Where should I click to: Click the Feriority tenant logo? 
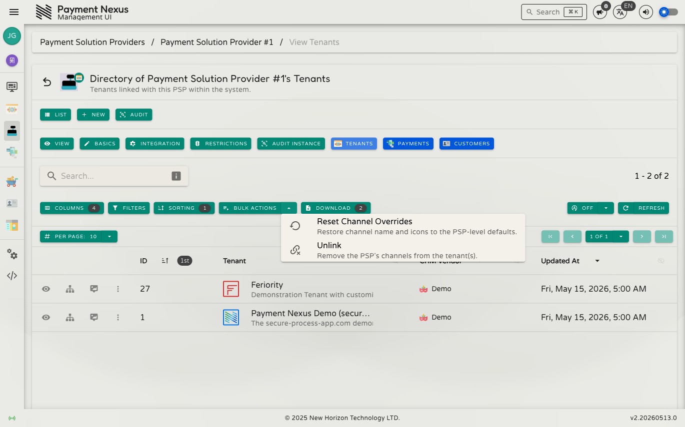point(231,289)
